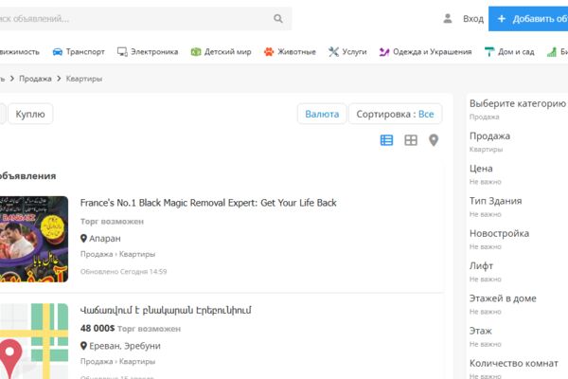Open the Armenian-titled Erebuni apartment listing
The height and width of the screenshot is (379, 568).
pos(166,311)
